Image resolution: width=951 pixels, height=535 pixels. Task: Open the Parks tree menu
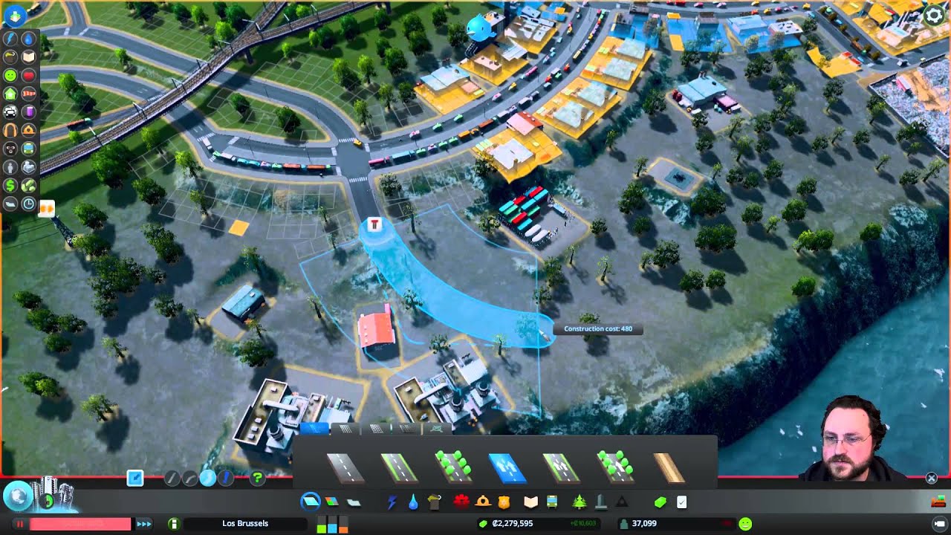580,502
